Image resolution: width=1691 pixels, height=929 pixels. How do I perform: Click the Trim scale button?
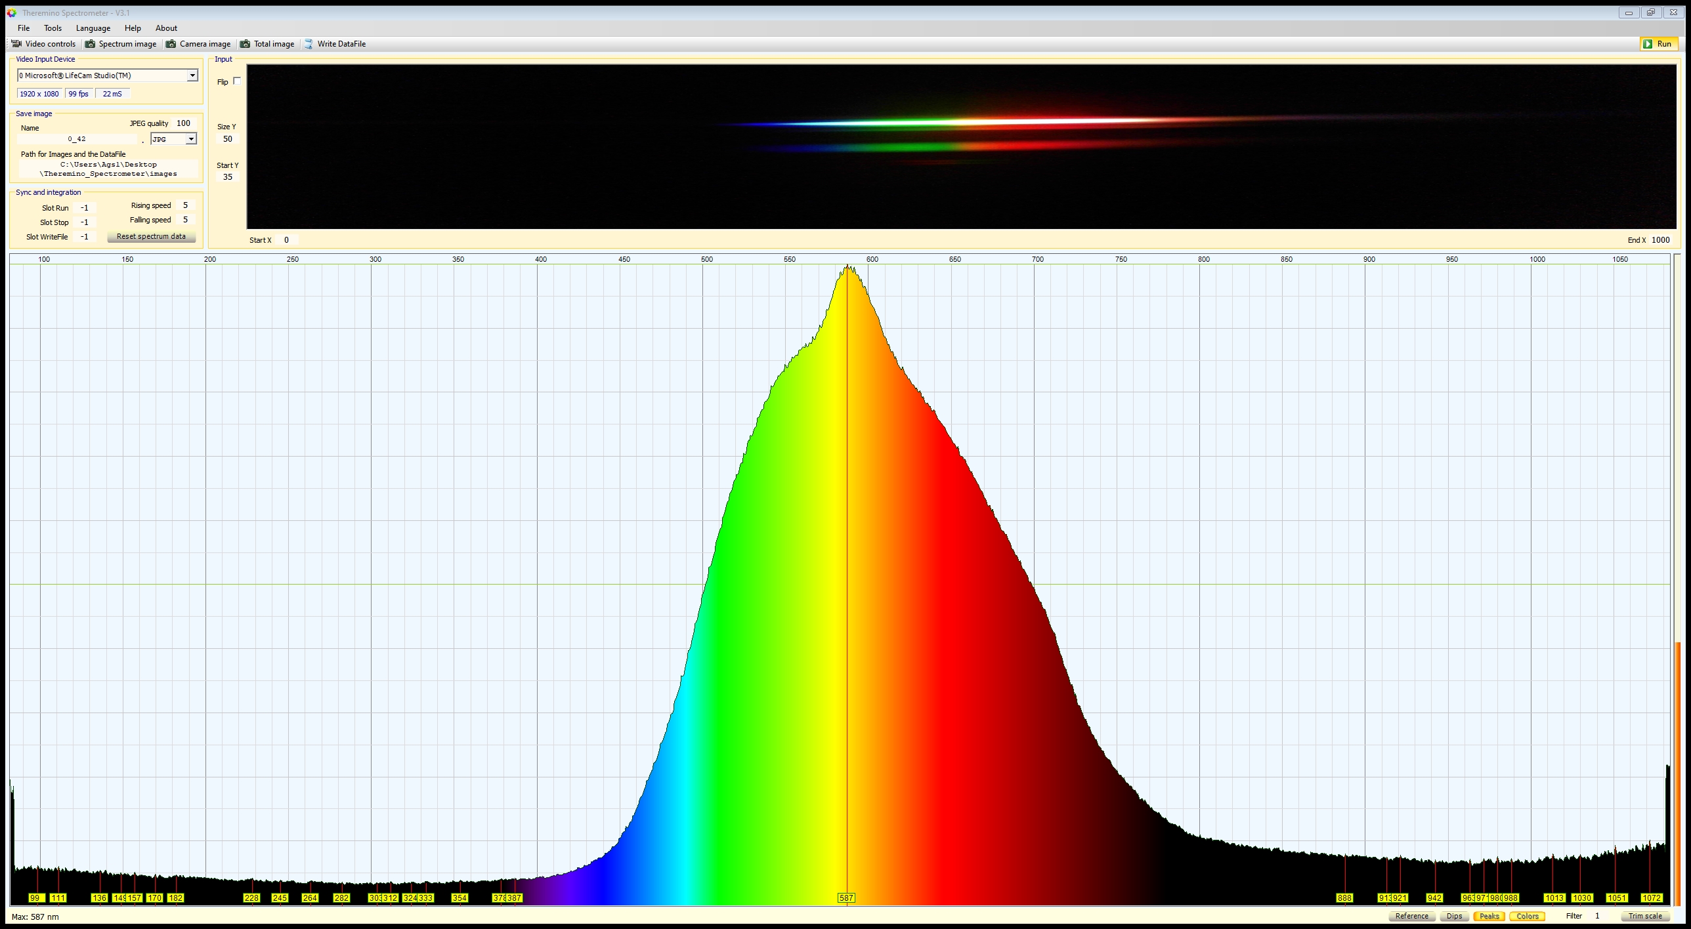(1645, 916)
